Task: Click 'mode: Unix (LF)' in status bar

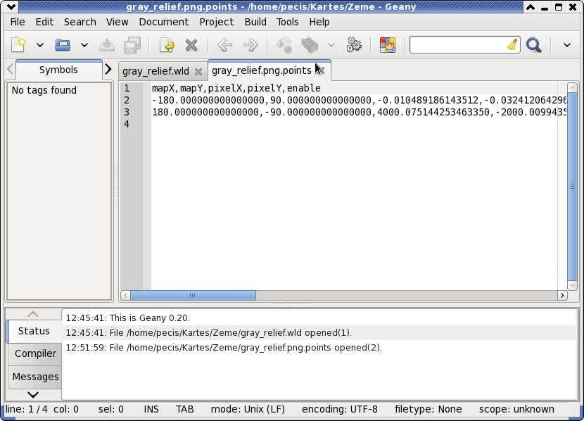Action: tap(248, 409)
